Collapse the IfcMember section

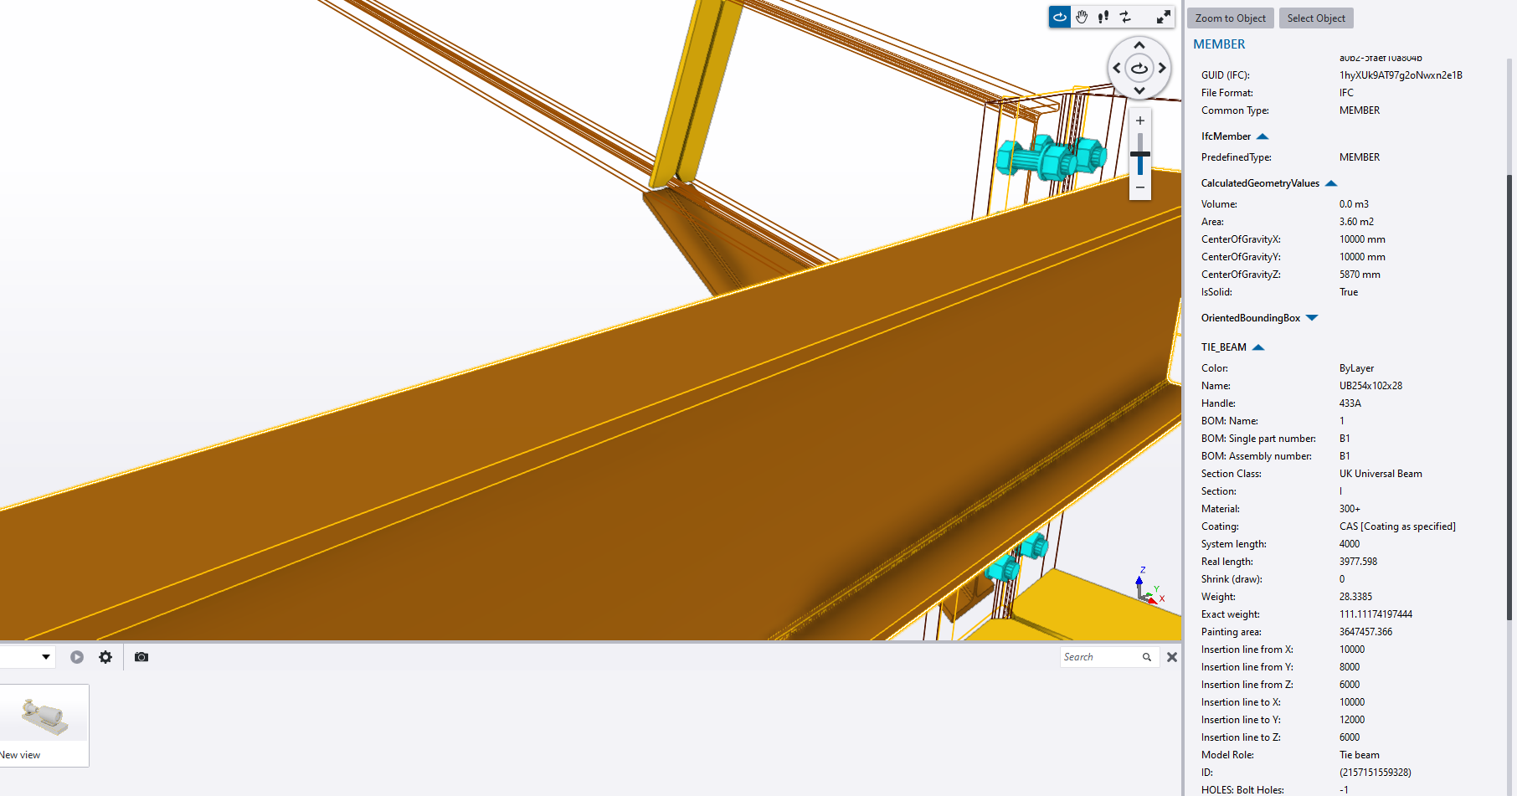(1262, 136)
